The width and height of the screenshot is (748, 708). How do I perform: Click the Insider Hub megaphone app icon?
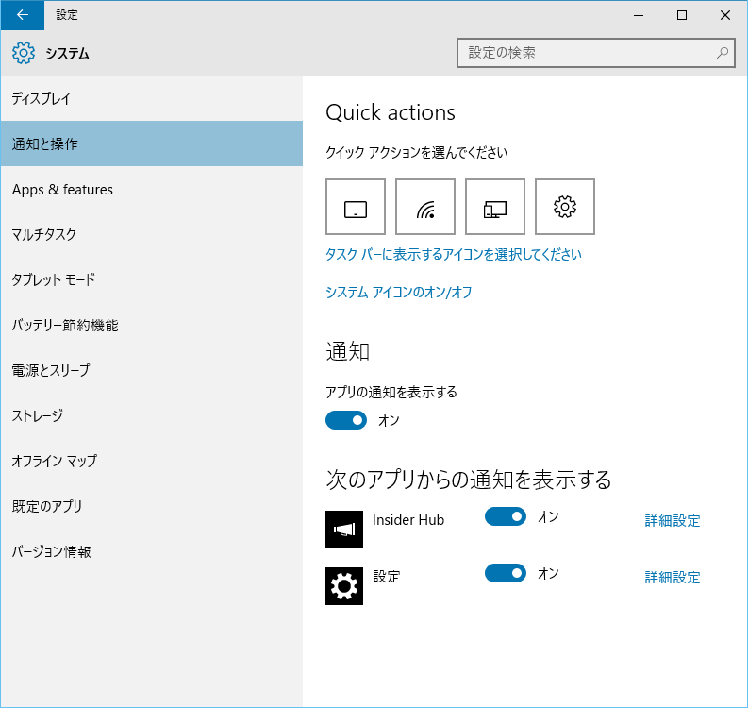pos(344,530)
